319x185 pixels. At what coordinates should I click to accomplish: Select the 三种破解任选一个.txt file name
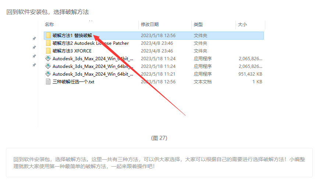click(73, 82)
